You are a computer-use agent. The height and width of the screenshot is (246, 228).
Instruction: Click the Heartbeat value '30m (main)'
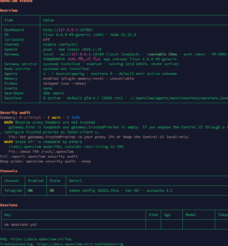point(54,93)
